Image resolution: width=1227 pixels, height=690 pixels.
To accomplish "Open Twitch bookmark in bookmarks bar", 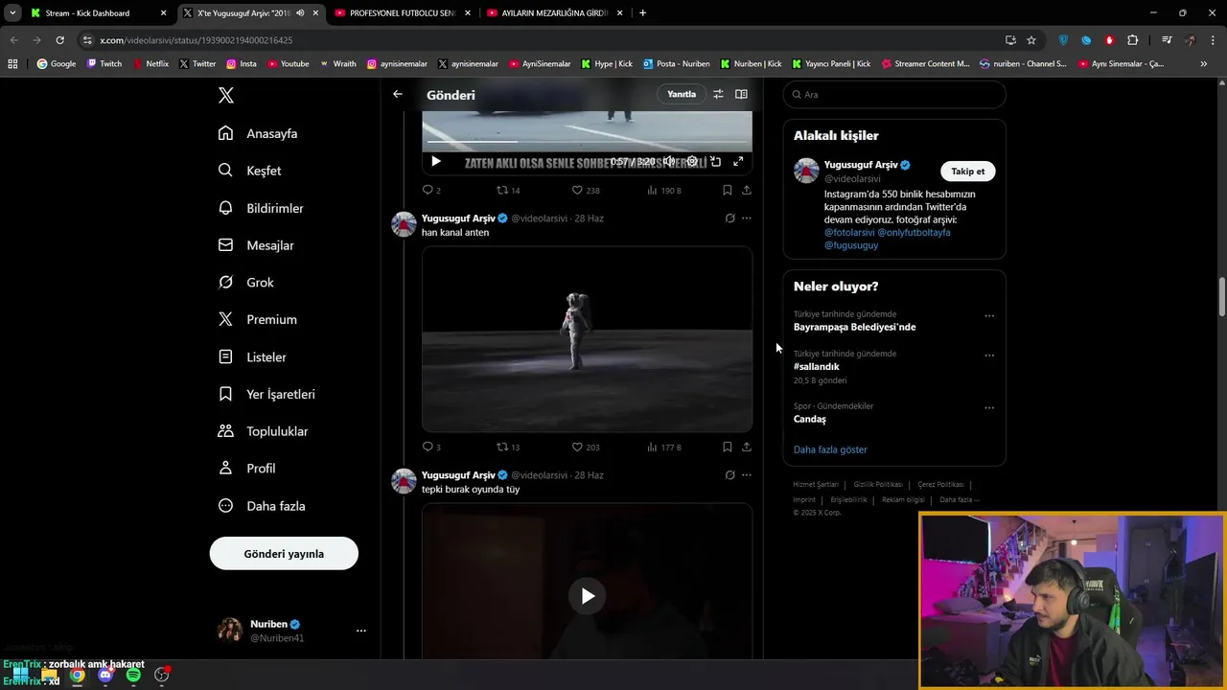I will 104,64.
